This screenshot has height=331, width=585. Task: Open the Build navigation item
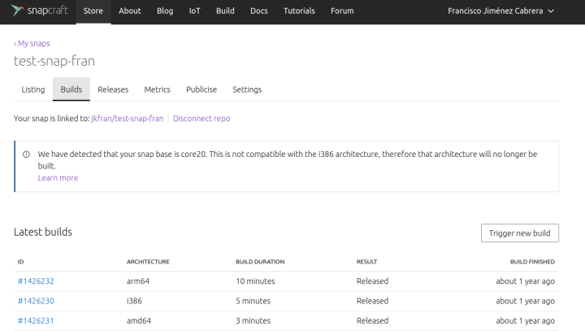(x=225, y=11)
